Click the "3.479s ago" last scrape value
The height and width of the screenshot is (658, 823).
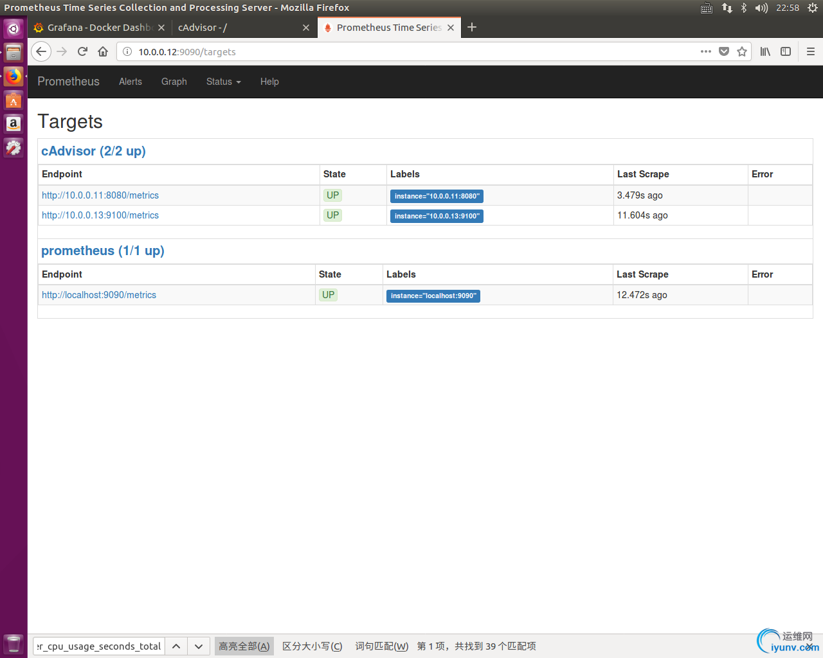click(x=640, y=195)
